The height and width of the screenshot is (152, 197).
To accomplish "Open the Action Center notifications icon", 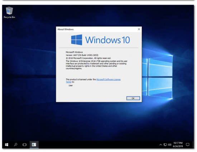I will point(188,144).
